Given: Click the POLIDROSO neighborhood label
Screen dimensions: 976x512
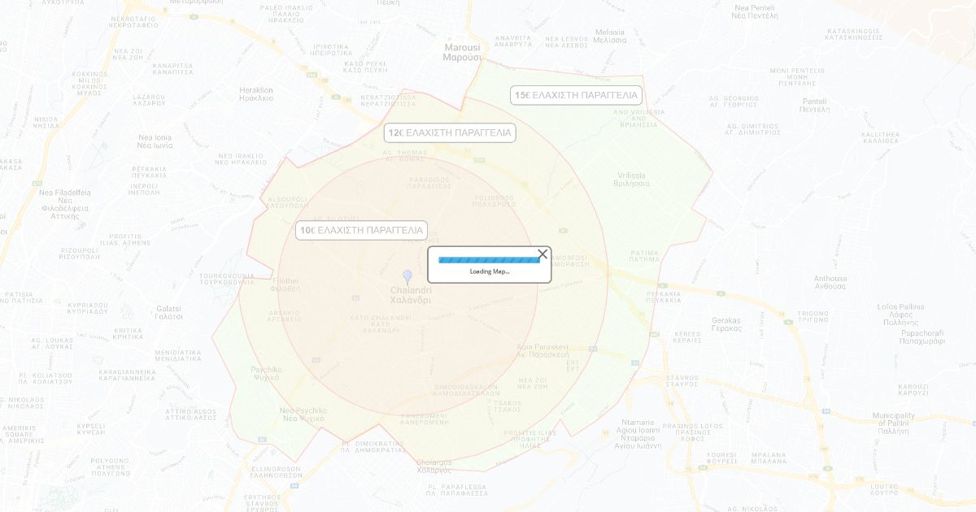Looking at the screenshot, I should [495, 201].
